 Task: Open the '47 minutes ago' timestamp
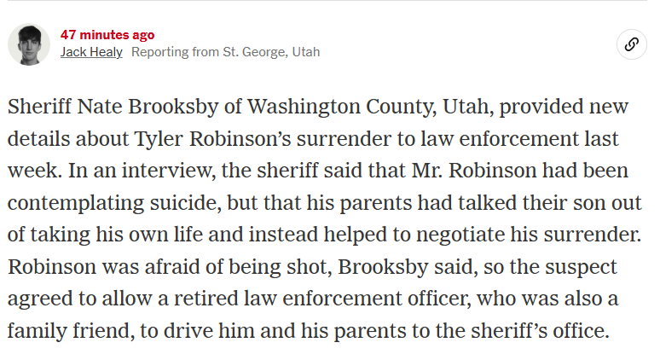coord(107,34)
